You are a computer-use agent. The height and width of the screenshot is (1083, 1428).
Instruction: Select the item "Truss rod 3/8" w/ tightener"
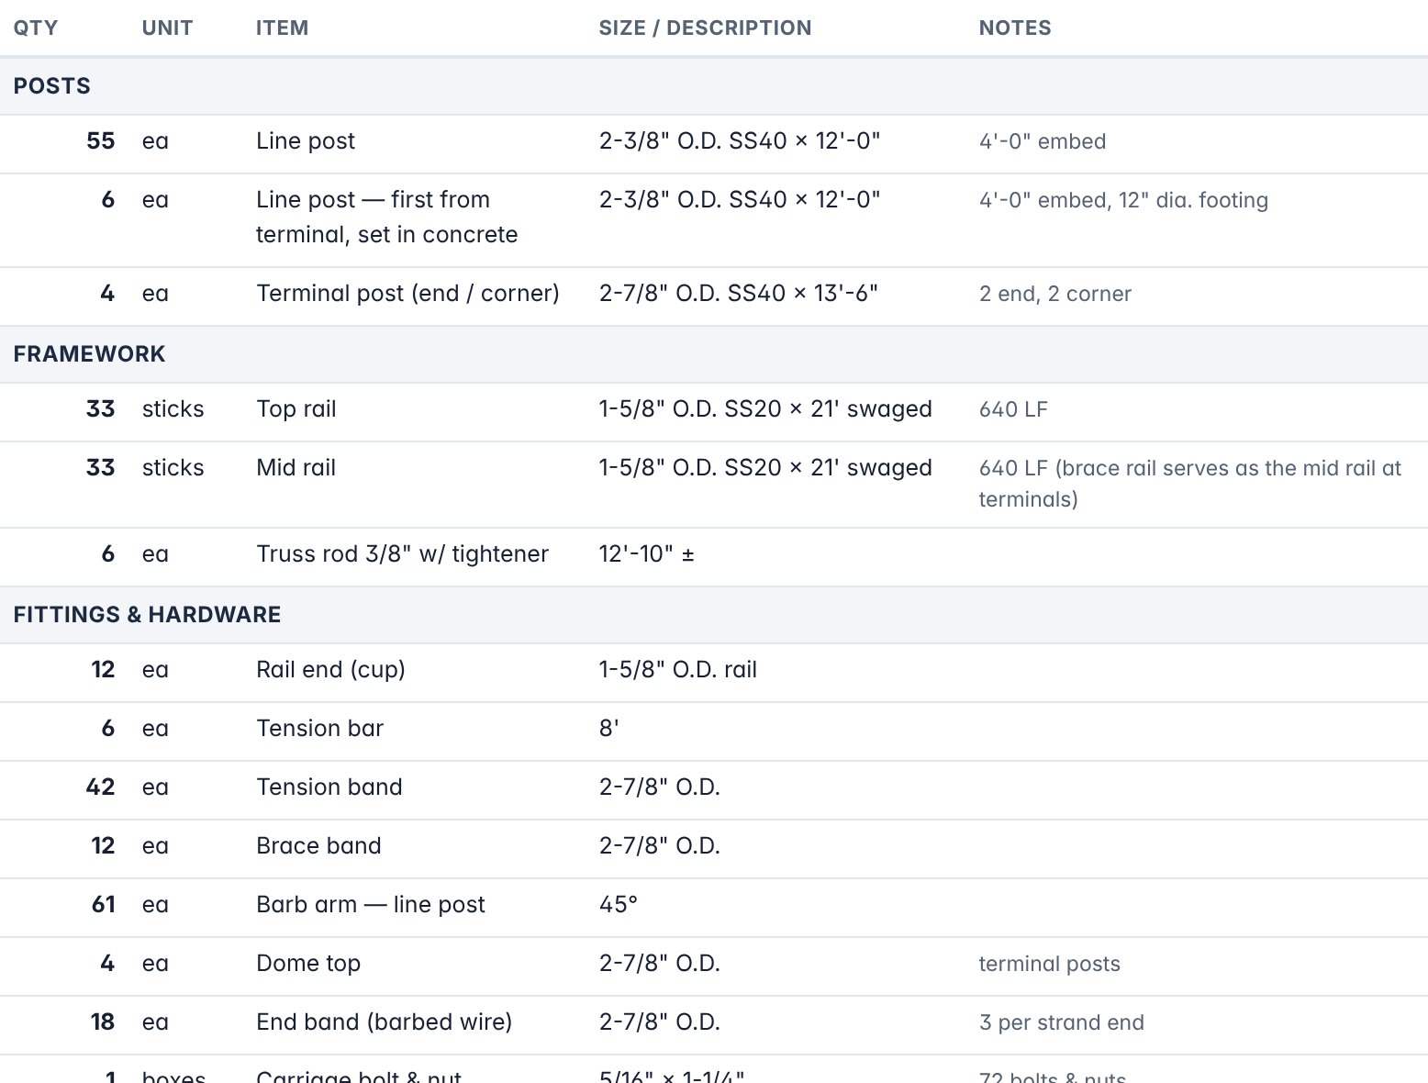(402, 554)
